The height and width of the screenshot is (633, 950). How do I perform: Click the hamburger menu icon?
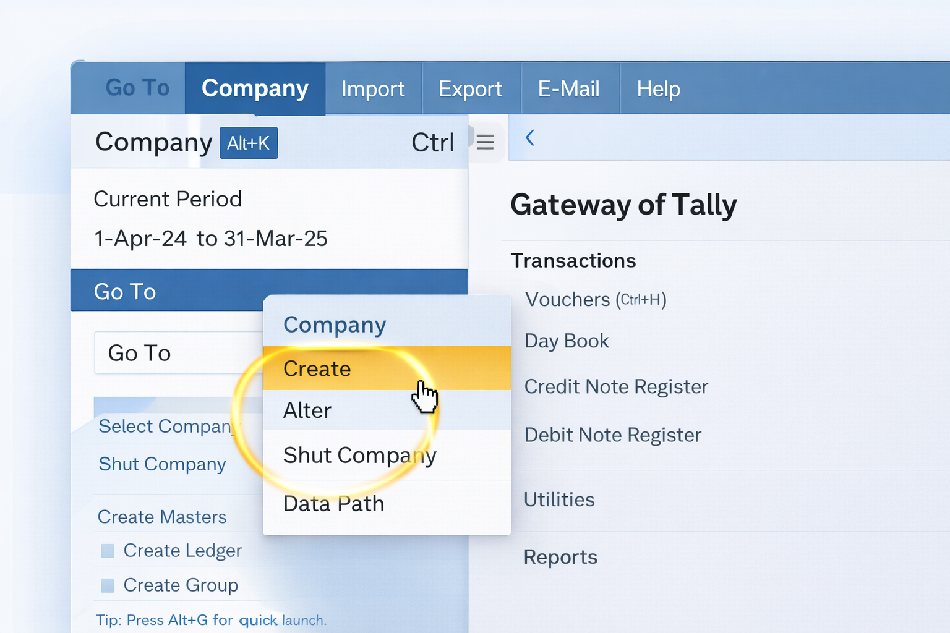click(486, 142)
